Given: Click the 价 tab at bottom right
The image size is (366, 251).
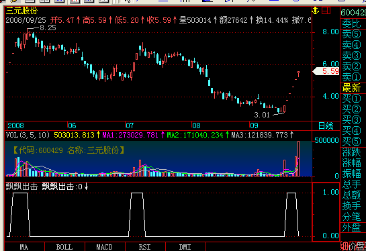Looking at the screenshot, I should [352, 246].
